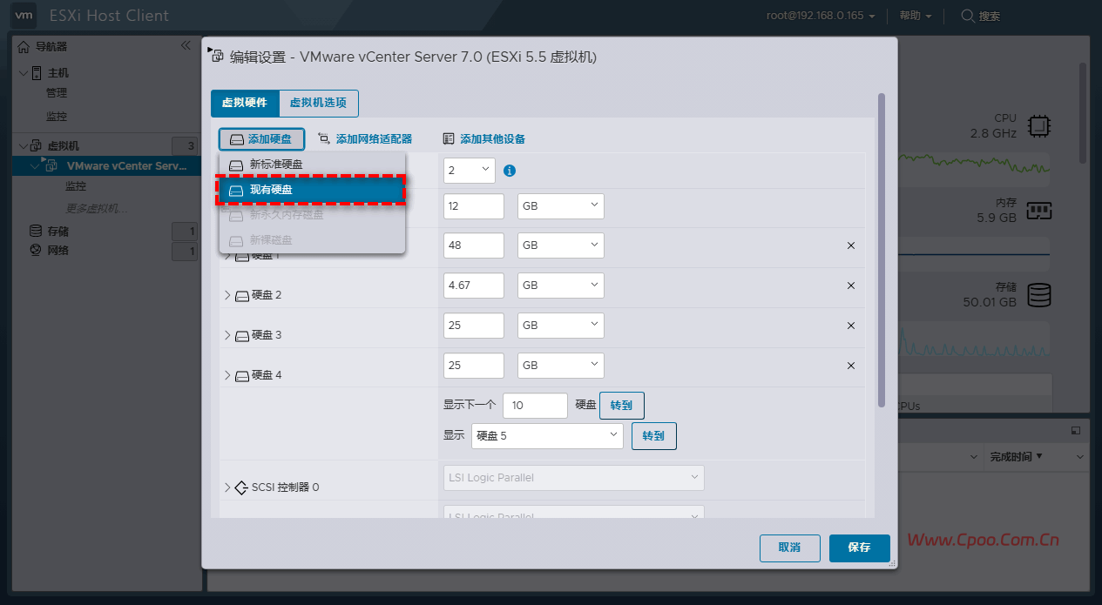Click the Hard disk 2 drive icon
This screenshot has width=1102, height=605.
point(242,295)
